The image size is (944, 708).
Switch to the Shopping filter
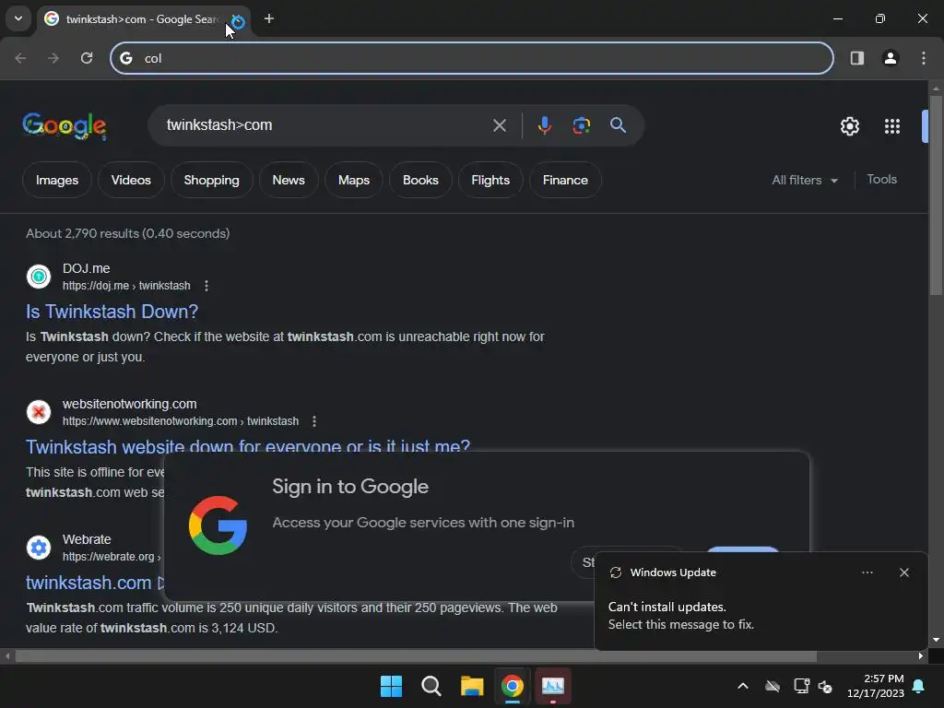coord(211,180)
